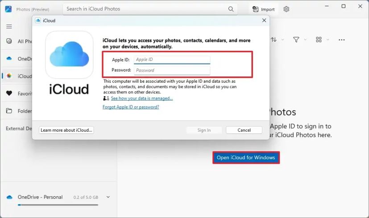Click the heart Favorites icon

coord(9,93)
